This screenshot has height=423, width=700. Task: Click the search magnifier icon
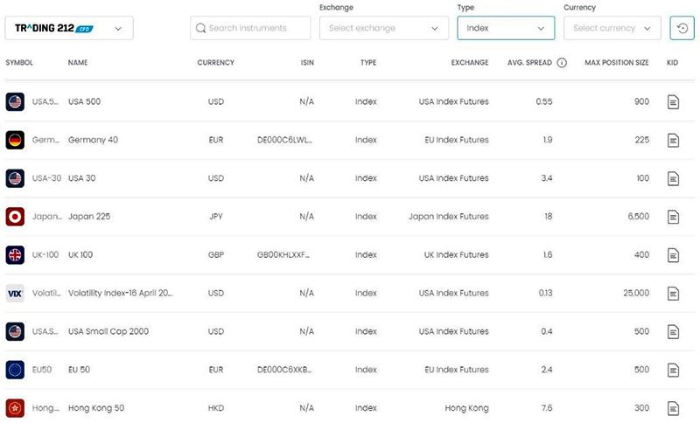[x=201, y=28]
